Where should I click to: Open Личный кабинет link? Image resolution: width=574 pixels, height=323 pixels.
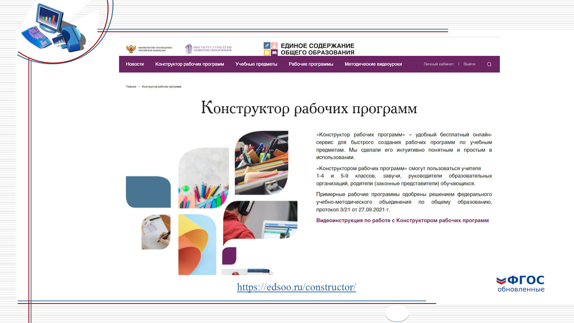438,64
